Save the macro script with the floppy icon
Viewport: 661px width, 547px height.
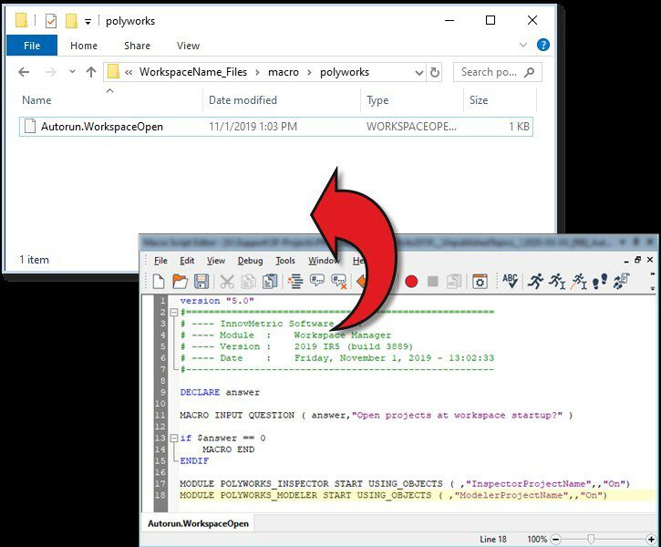[201, 282]
